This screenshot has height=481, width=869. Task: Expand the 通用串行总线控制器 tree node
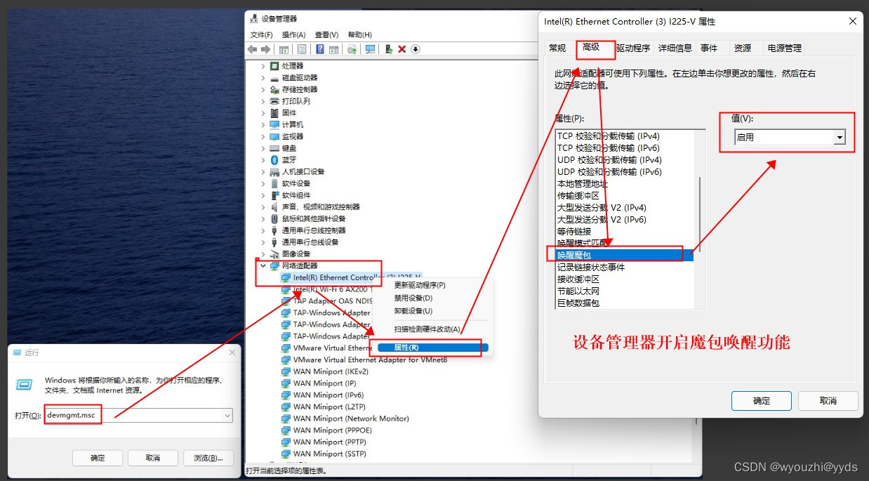pos(264,230)
